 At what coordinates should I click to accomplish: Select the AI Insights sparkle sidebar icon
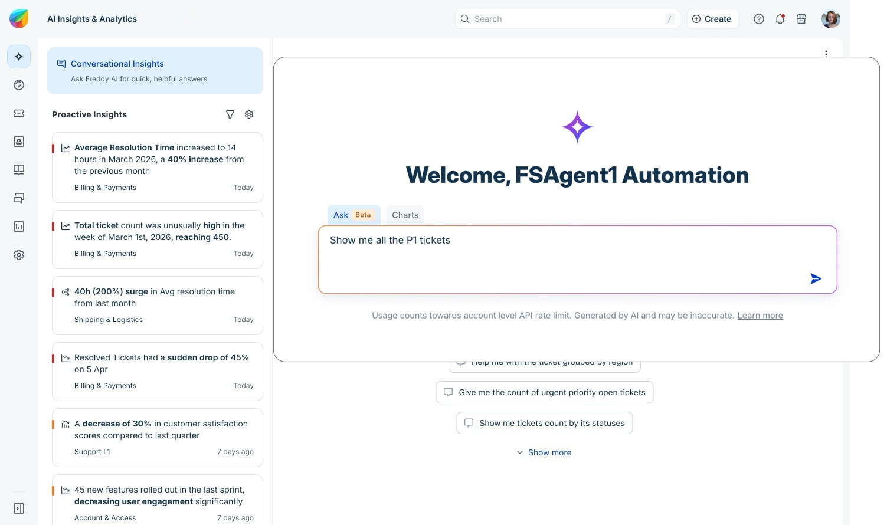coord(19,57)
